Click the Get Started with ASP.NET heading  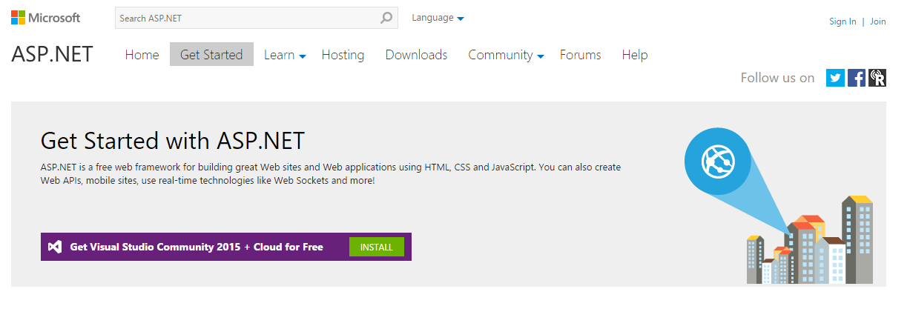click(173, 141)
